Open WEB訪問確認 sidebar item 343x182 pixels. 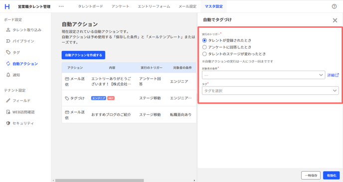click(24, 112)
